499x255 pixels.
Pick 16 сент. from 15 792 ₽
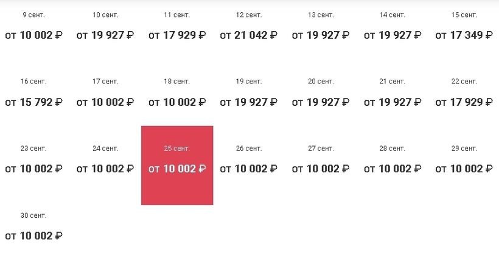pyautogui.click(x=33, y=94)
